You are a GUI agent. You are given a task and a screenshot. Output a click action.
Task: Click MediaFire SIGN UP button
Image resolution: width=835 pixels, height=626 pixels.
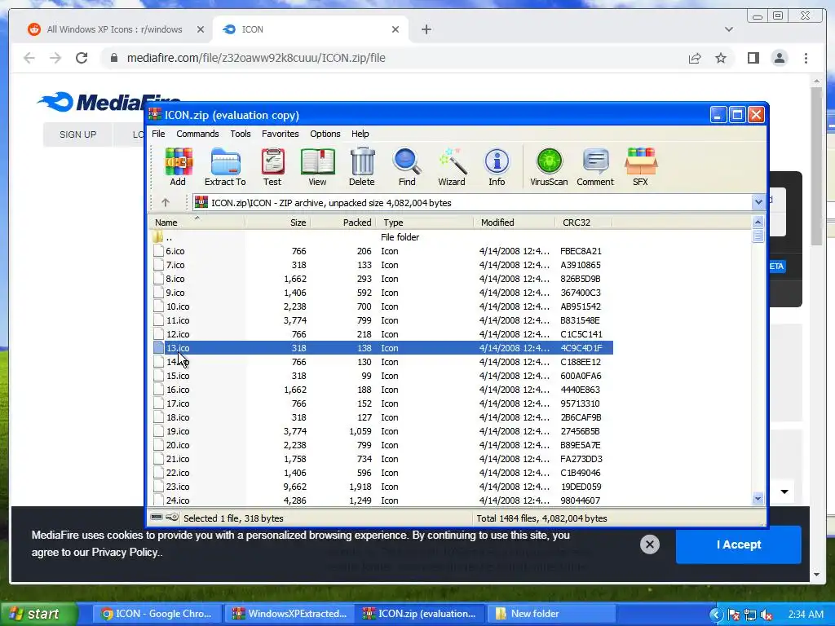[x=77, y=134]
